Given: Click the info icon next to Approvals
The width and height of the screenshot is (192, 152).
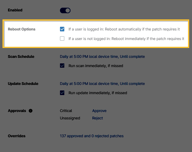Looking at the screenshot, I should [31, 111].
